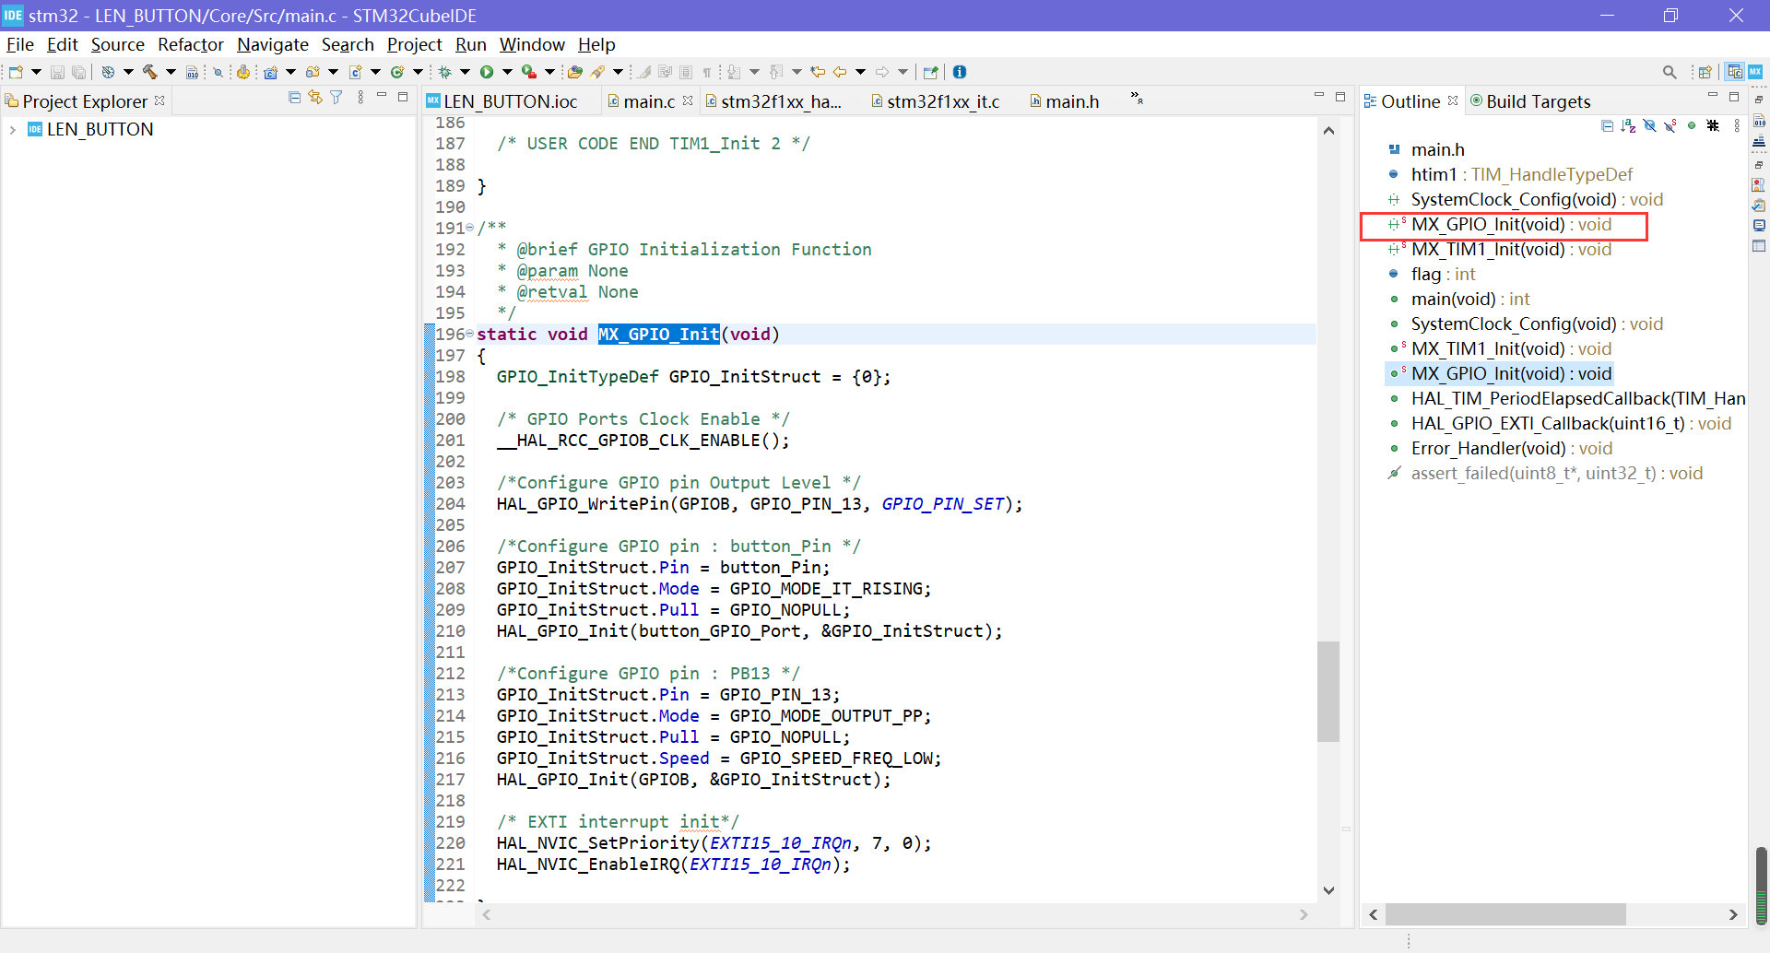Click the magnifier search icon at top right

point(1670,72)
